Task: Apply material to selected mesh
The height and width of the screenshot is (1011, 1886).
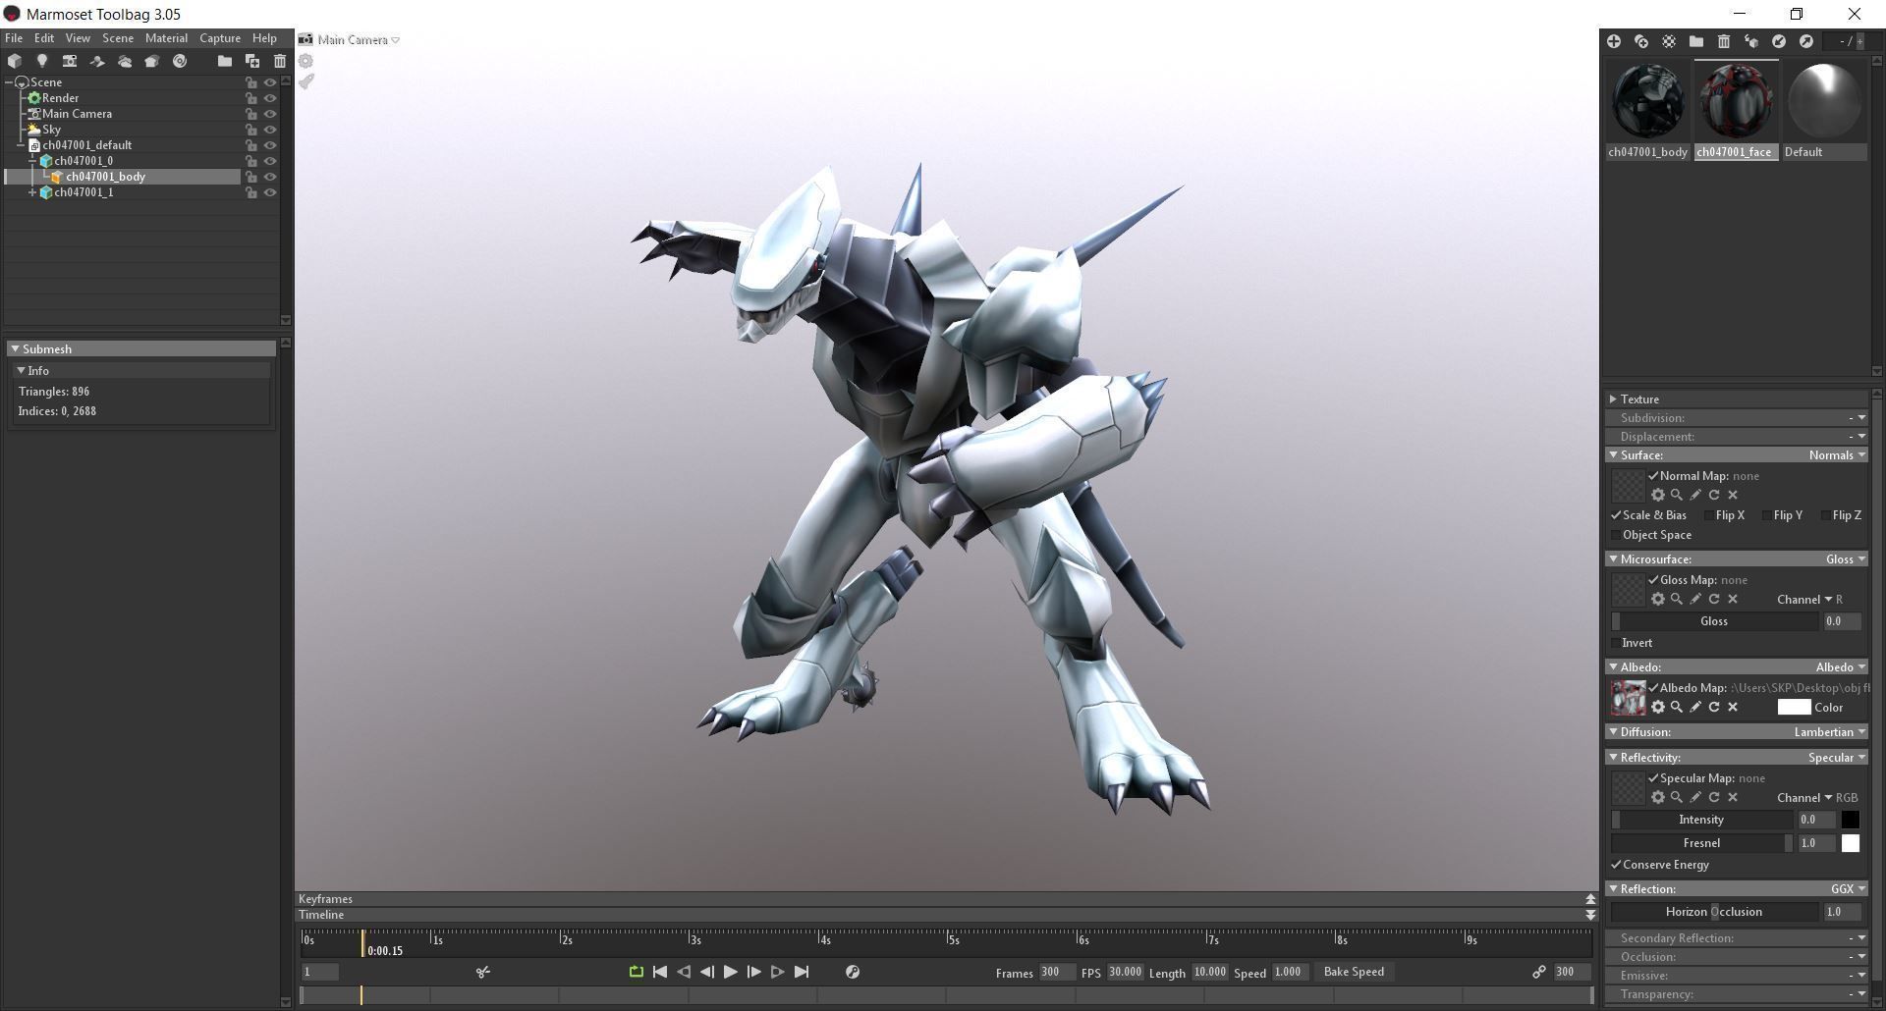Action: point(1751,41)
